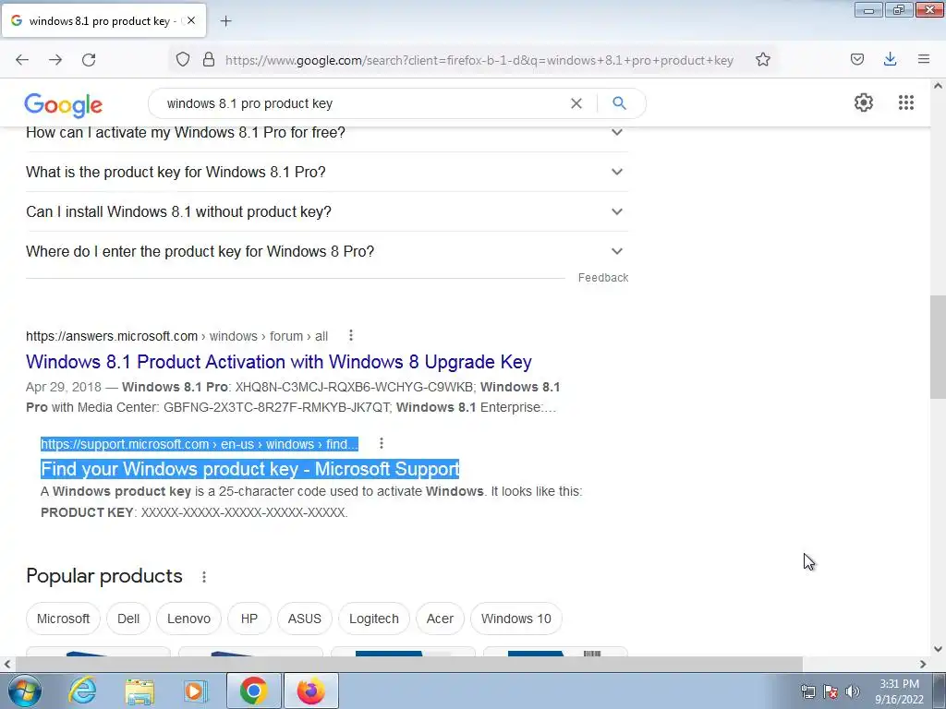Screen dimensions: 946x709
Task: Open the Firefox downloads panel
Action: (890, 59)
